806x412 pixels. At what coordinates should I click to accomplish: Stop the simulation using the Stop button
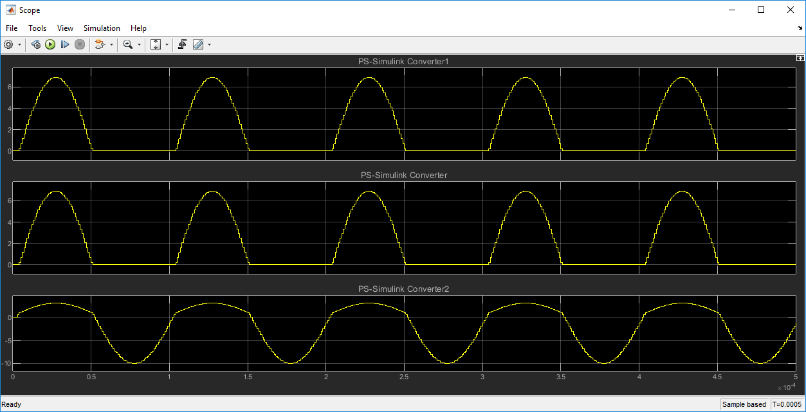tap(80, 44)
